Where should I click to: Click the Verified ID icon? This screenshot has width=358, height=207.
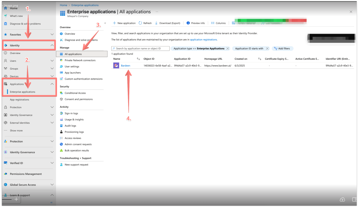click(x=5, y=163)
